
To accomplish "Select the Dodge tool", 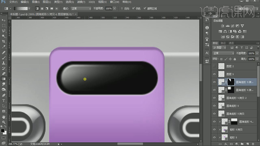I will [x=3, y=90].
